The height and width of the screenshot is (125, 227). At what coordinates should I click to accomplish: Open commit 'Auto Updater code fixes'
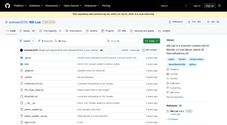[x=89, y=109]
